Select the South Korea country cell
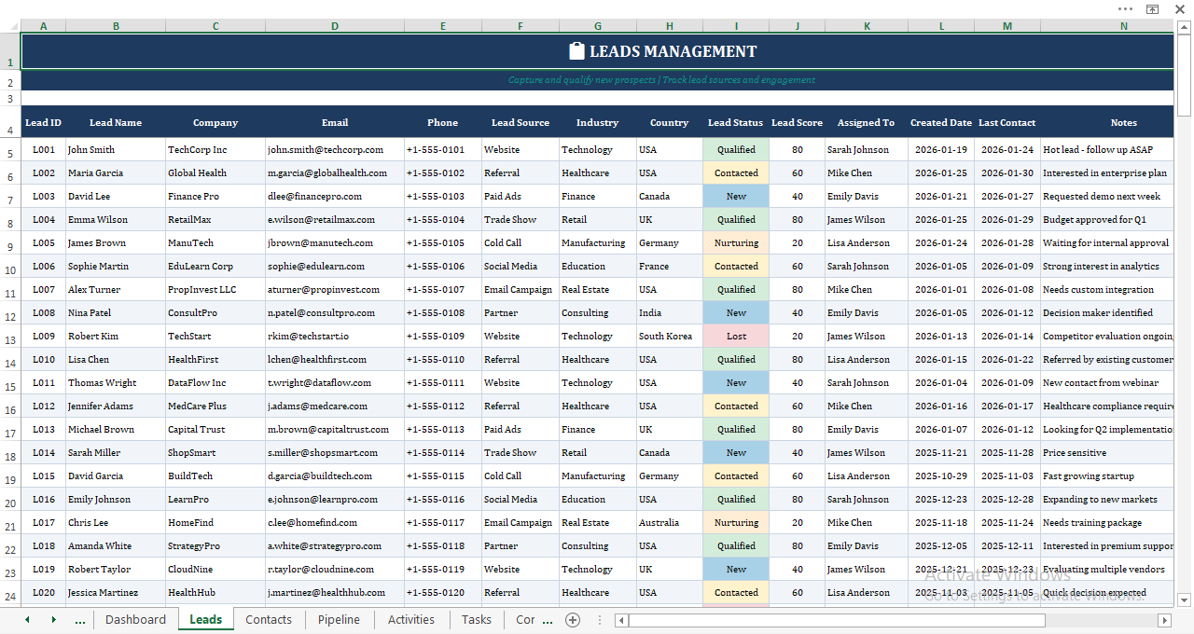The image size is (1194, 634). (669, 336)
